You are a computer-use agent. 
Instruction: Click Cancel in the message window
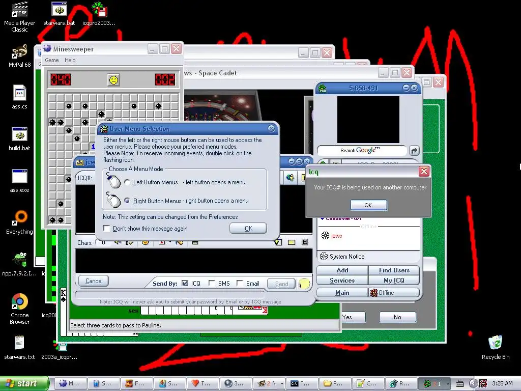(94, 281)
